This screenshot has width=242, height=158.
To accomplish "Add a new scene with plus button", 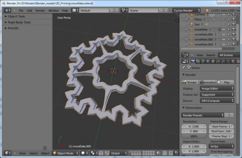I will click(161, 10).
